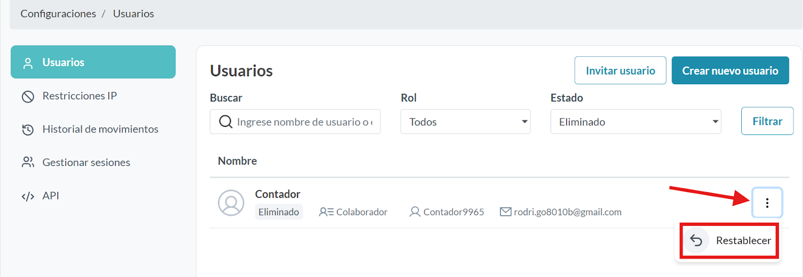Image resolution: width=803 pixels, height=277 pixels.
Task: Select Restablecer from the context menu
Action: coord(743,241)
